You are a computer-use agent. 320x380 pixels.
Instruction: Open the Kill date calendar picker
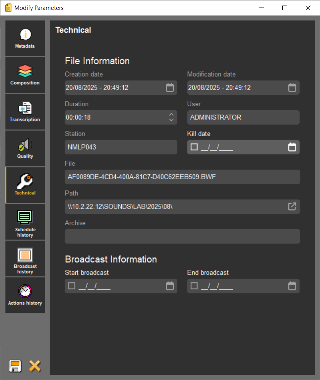(x=292, y=147)
